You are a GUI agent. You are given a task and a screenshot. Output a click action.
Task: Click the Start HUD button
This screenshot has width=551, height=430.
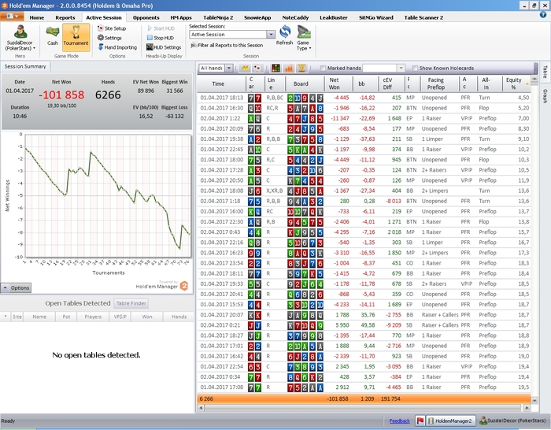point(161,28)
